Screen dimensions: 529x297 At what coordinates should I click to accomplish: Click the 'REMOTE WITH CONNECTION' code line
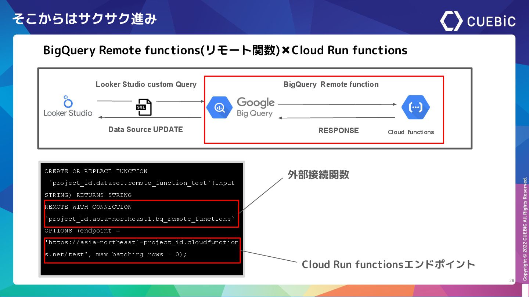coord(88,207)
